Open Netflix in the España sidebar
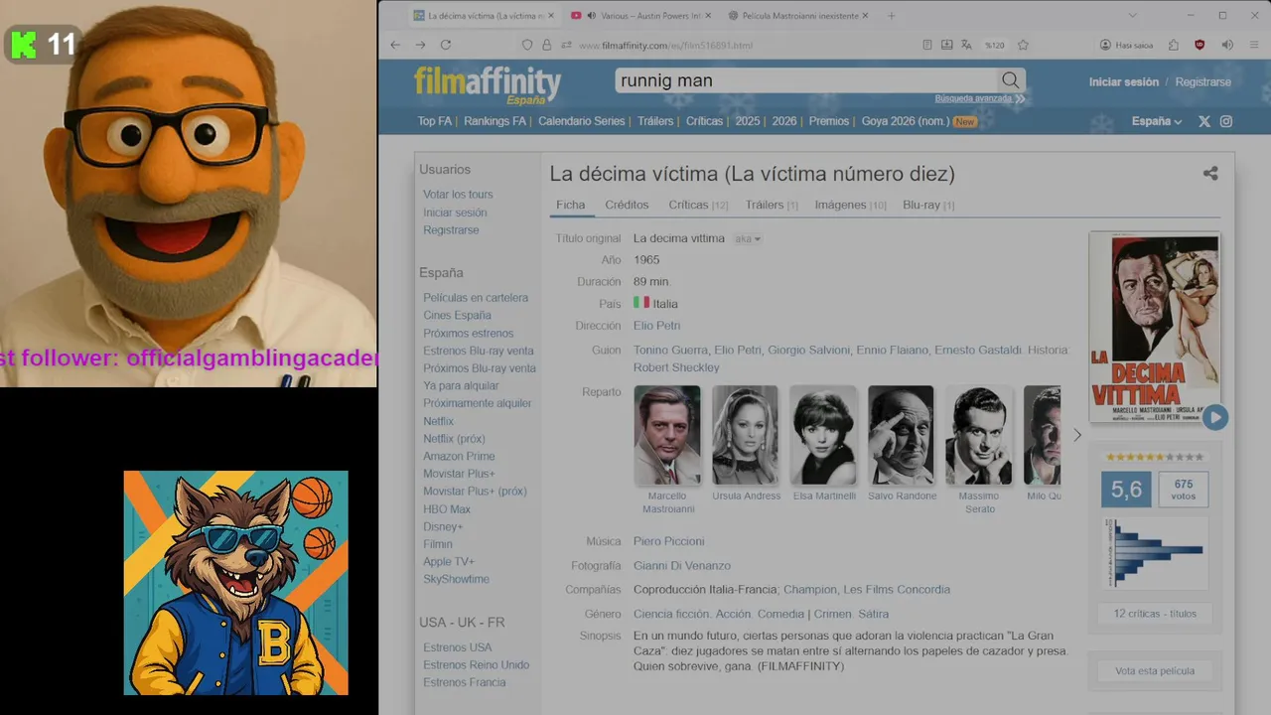Screen dimensions: 1271x715 pos(438,421)
